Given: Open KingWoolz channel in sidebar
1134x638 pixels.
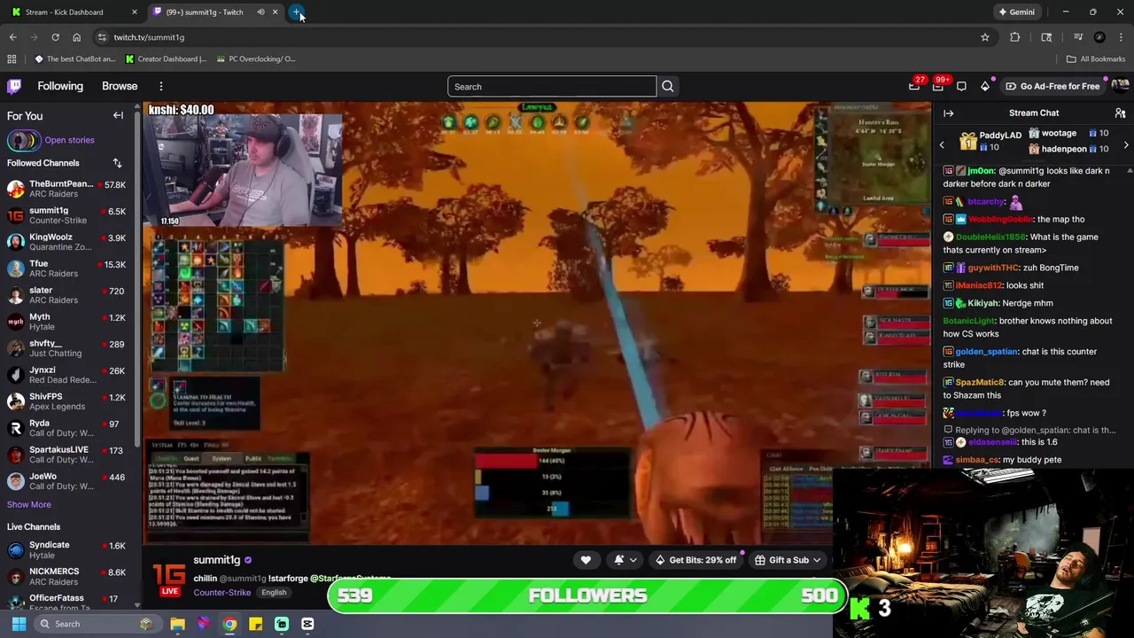Looking at the screenshot, I should 68,242.
